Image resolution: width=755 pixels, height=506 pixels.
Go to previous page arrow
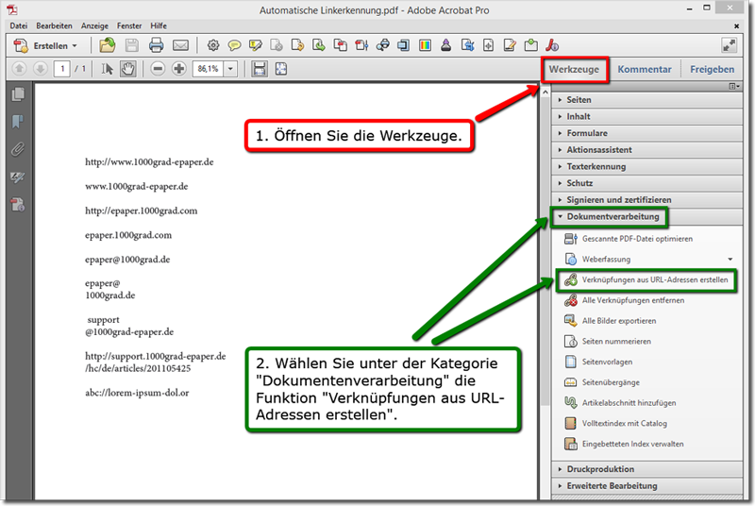[x=19, y=69]
